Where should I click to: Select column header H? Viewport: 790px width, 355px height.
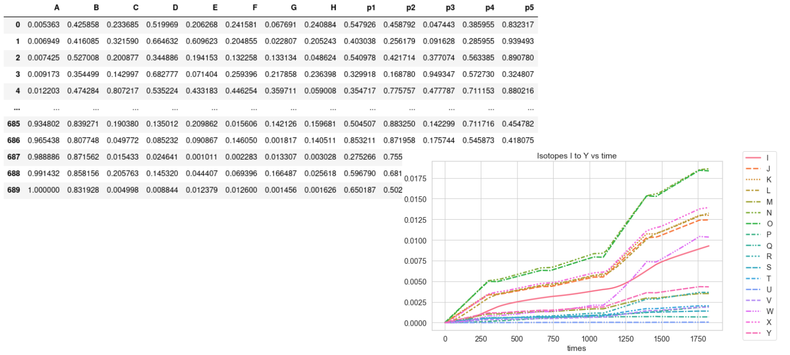pyautogui.click(x=333, y=8)
